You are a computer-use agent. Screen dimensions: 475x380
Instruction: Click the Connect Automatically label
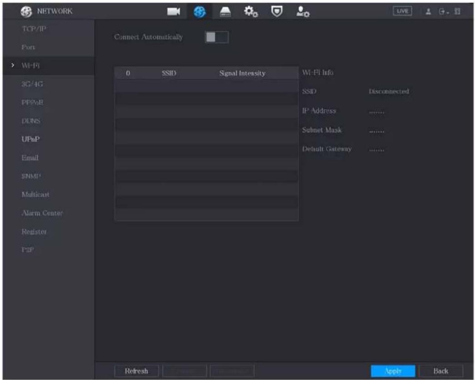tap(149, 37)
